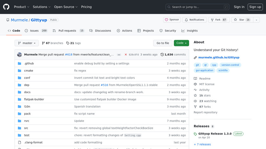Image resolution: width=266 pixels, height=149 pixels.
Task: Open commit hash 820c0fd
Action: point(134,55)
